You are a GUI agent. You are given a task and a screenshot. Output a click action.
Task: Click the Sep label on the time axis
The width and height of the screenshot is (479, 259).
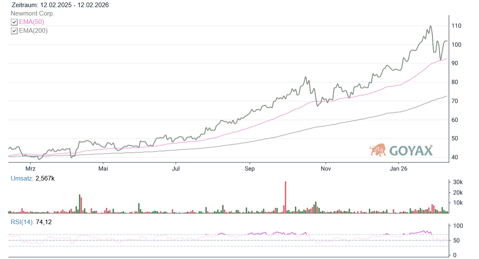[x=250, y=169]
